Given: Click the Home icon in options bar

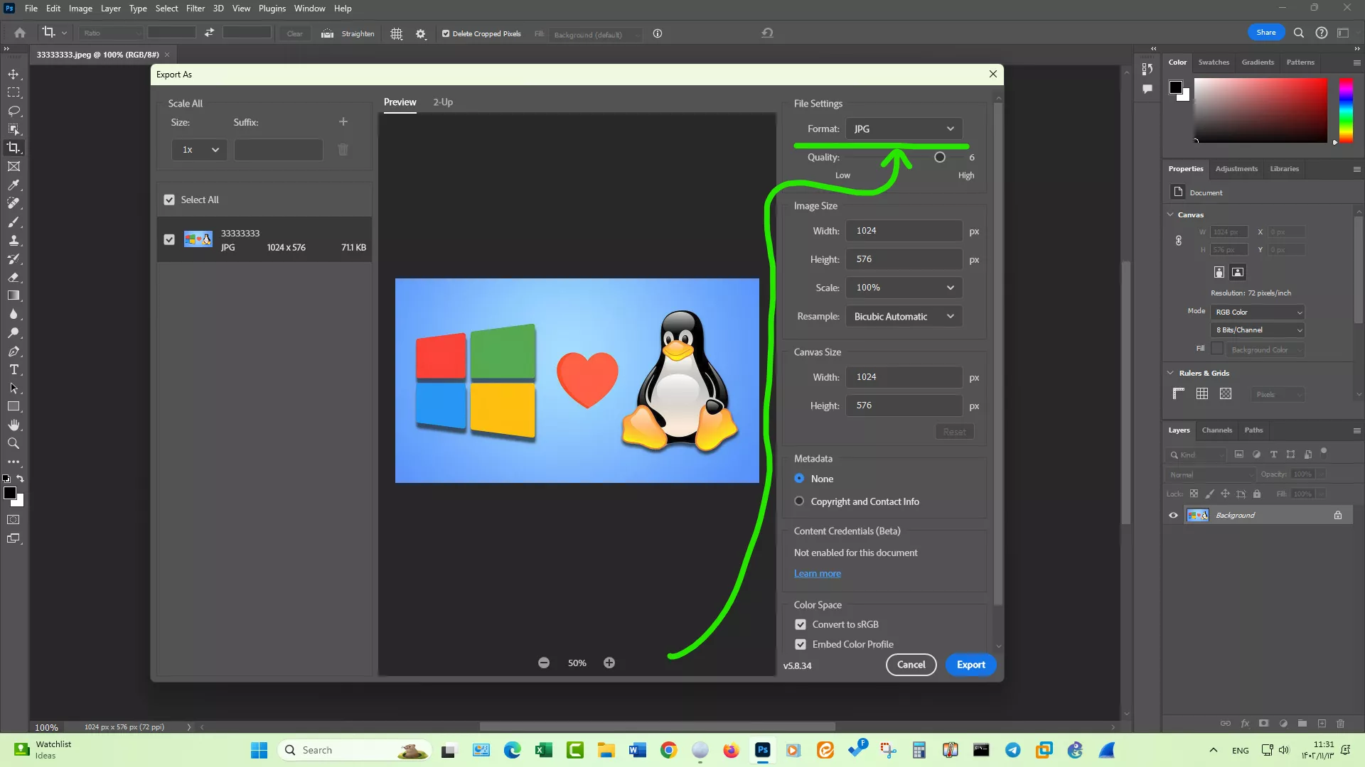Looking at the screenshot, I should coord(20,33).
